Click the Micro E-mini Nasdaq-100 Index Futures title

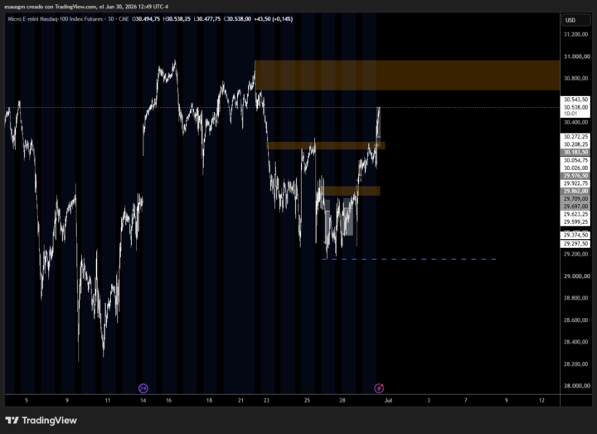(x=56, y=18)
